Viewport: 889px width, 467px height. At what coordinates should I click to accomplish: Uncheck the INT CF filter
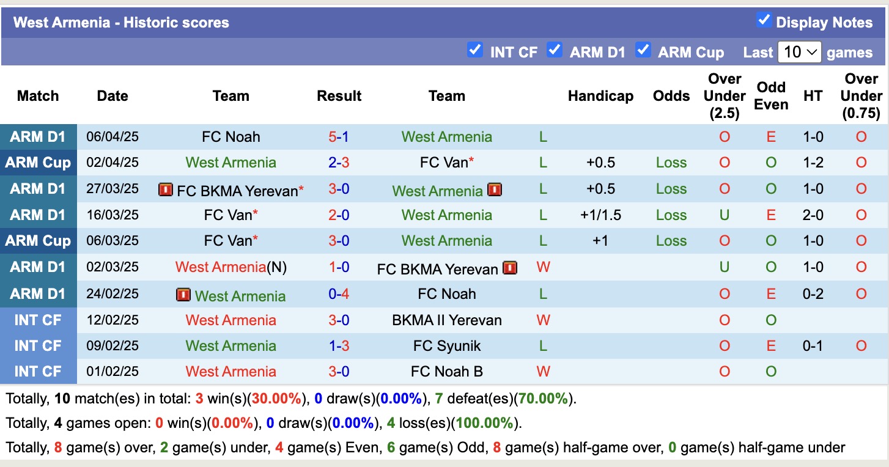[x=475, y=50]
